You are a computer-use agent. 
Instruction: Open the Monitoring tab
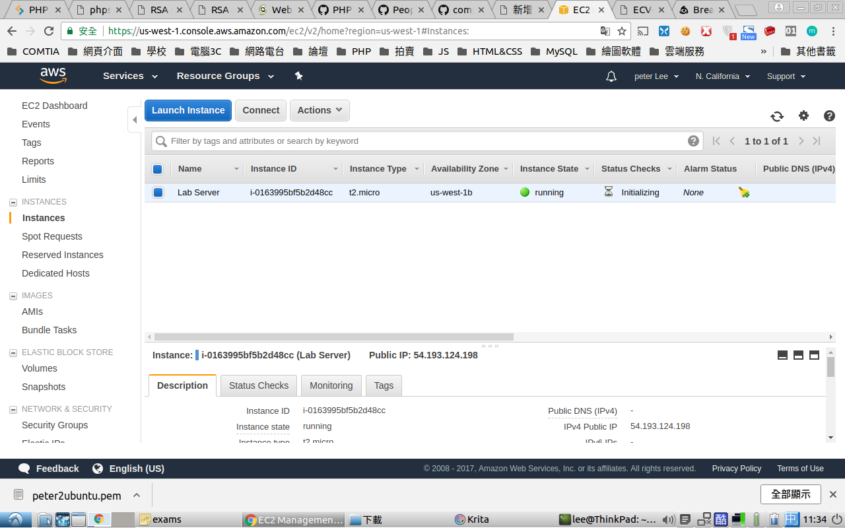(x=331, y=385)
